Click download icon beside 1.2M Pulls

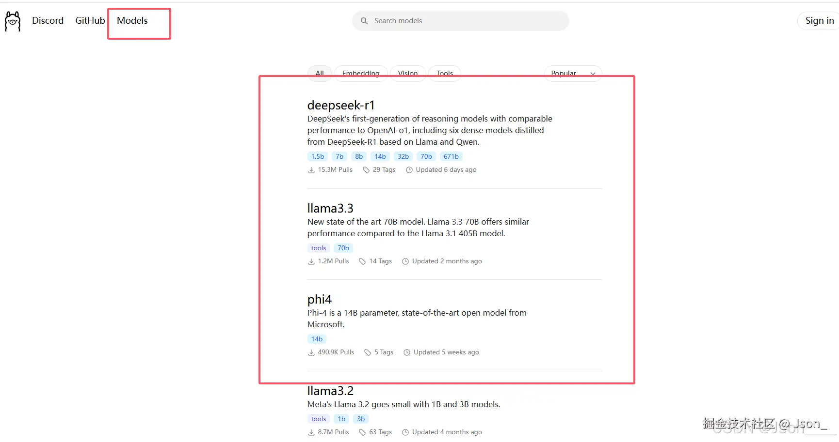(x=311, y=261)
